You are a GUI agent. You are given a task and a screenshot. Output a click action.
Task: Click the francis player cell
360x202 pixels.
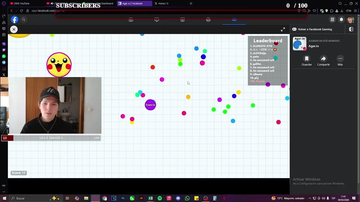pyautogui.click(x=150, y=105)
